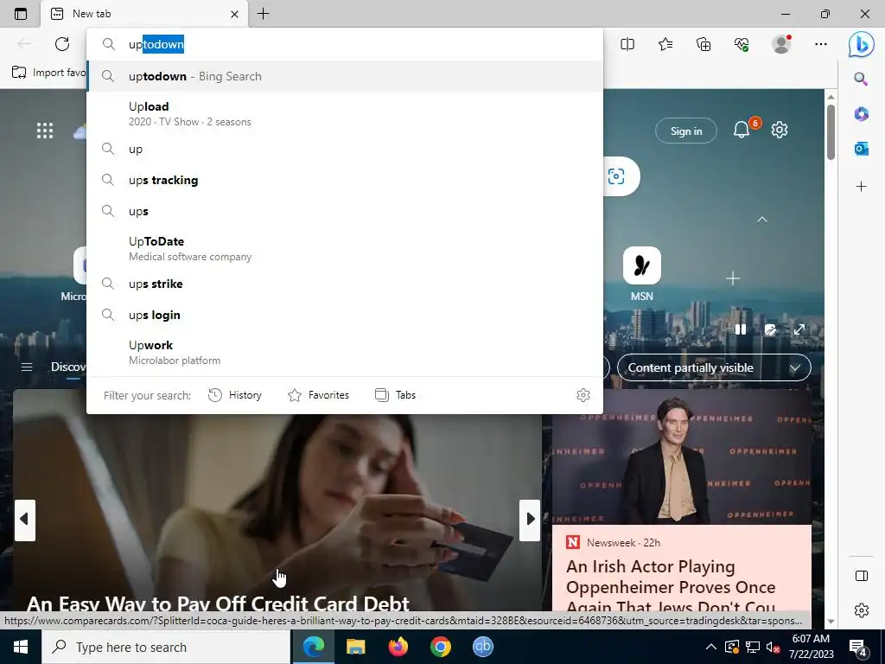Choose 'ups strike' suggestion
Image resolution: width=885 pixels, height=664 pixels.
pyautogui.click(x=345, y=284)
